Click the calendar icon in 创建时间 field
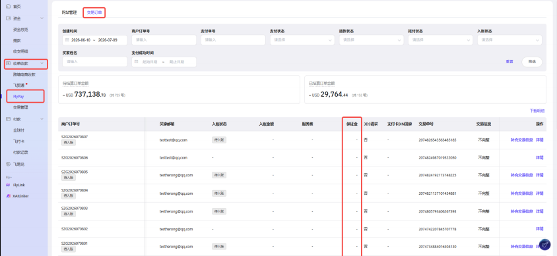The width and height of the screenshot is (557, 256). (67, 40)
